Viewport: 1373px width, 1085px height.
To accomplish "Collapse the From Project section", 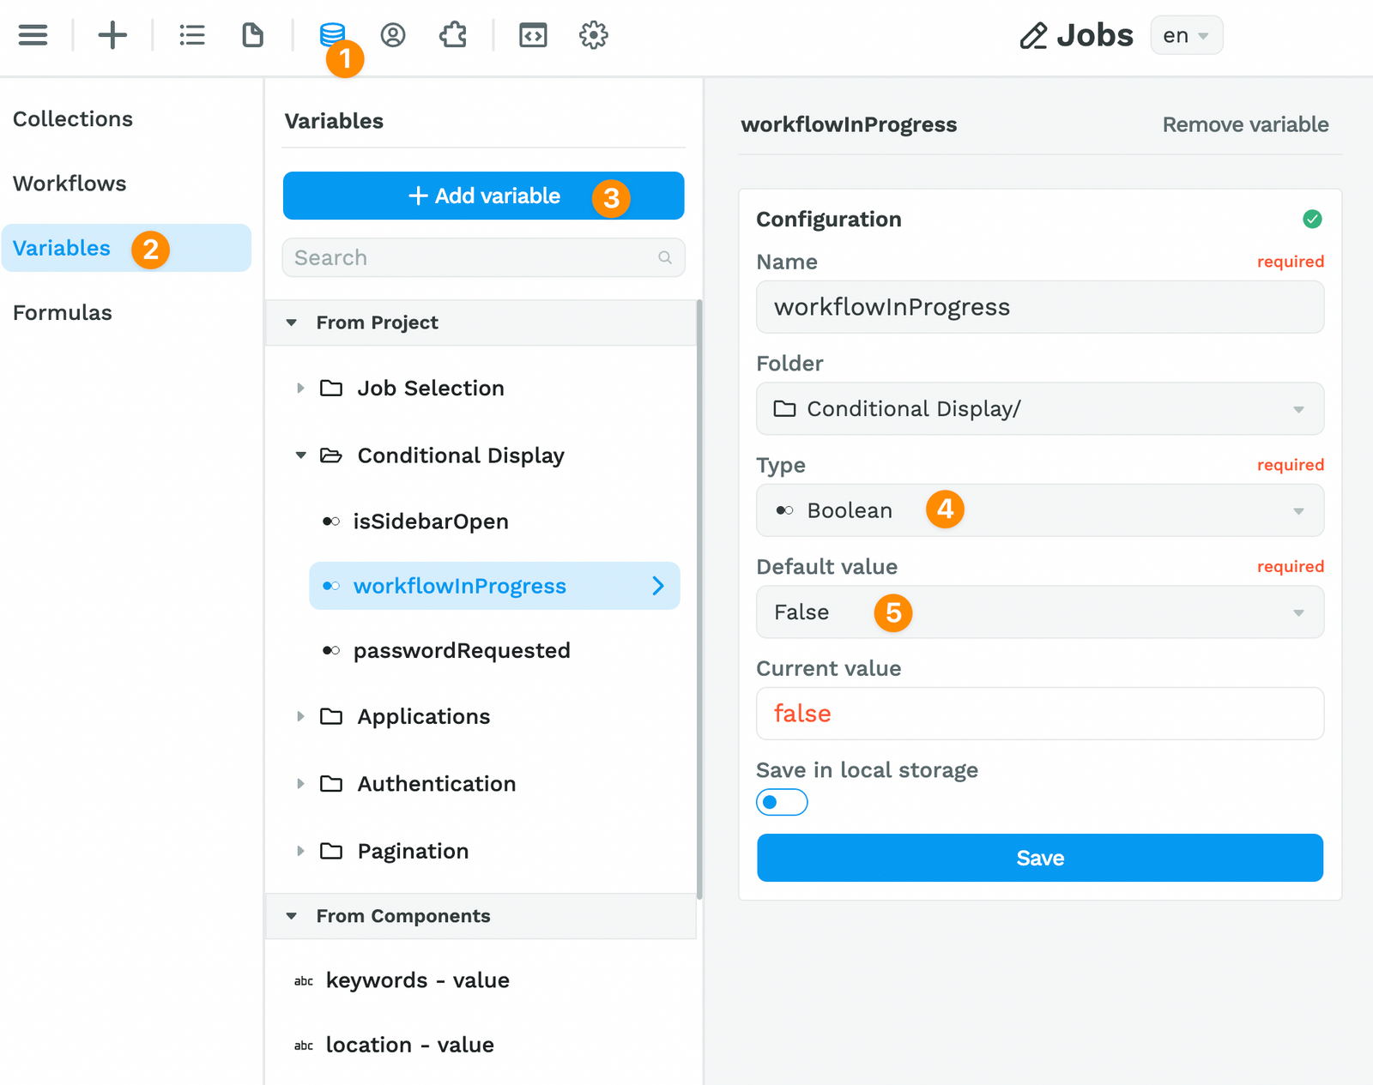I will tap(292, 323).
